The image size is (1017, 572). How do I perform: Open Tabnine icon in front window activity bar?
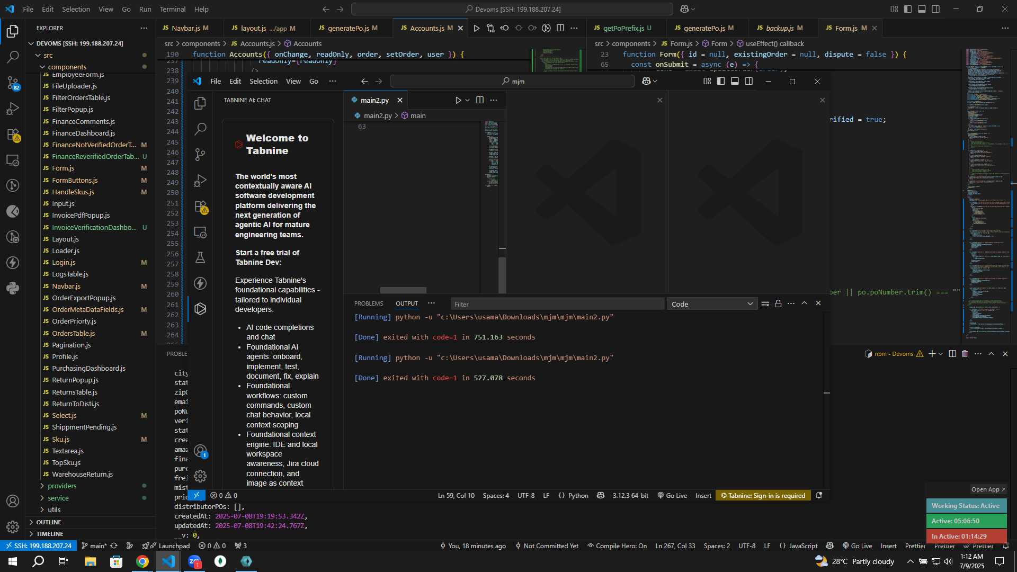tap(200, 309)
